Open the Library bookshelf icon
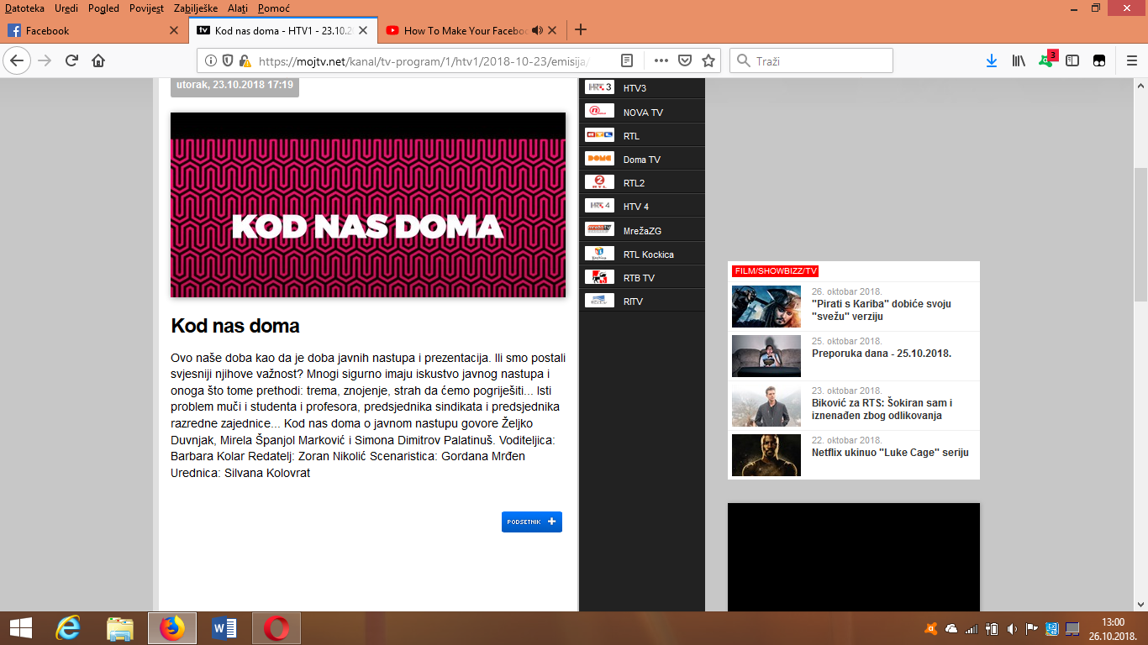The image size is (1148, 645). (1019, 60)
